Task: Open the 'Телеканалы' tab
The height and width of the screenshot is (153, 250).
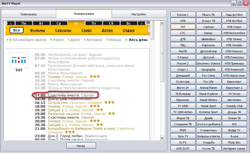Action: coord(29,14)
